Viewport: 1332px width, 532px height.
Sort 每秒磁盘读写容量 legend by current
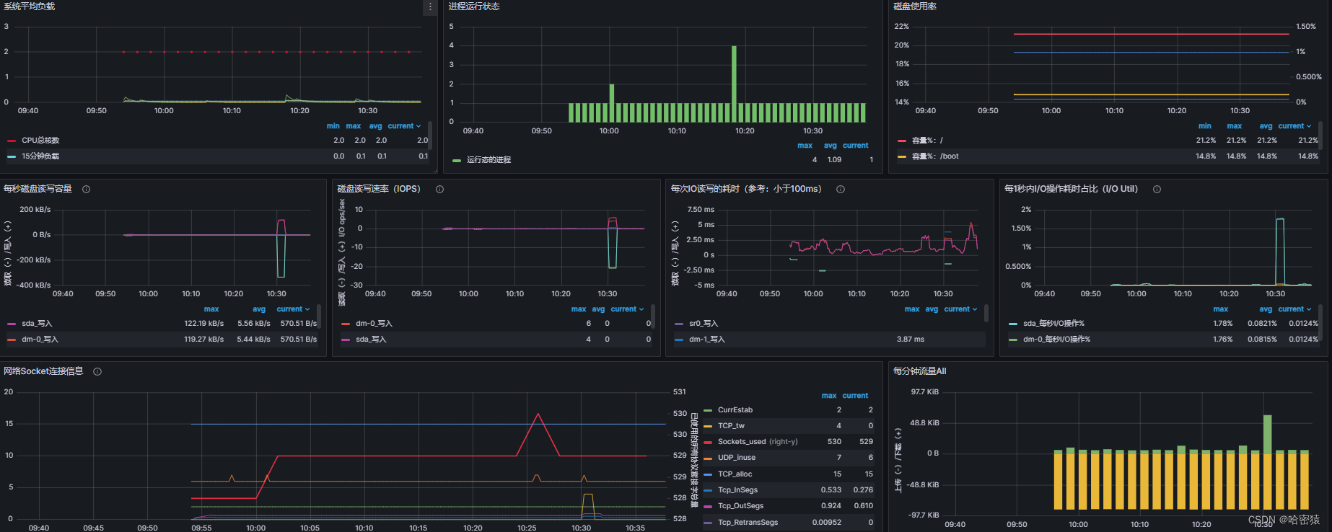pos(293,309)
